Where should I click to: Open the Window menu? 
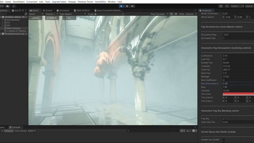112,2
